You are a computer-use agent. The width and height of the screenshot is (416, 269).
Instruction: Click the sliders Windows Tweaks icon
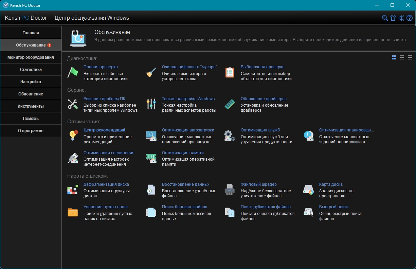pos(151,104)
